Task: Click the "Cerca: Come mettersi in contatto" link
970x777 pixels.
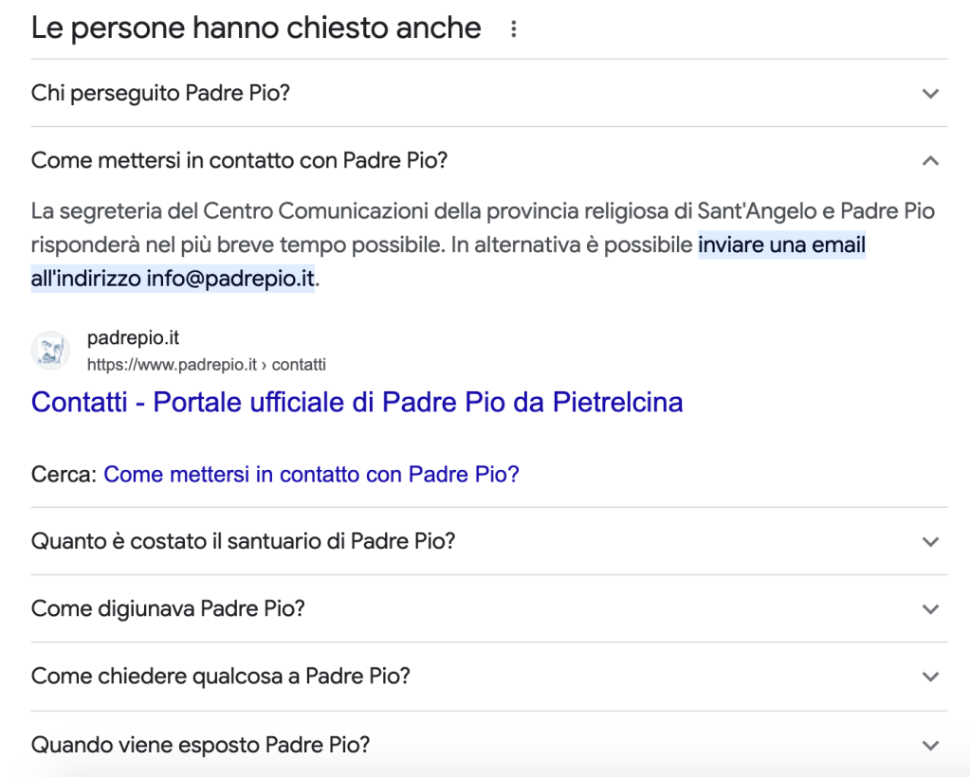Action: (x=311, y=474)
